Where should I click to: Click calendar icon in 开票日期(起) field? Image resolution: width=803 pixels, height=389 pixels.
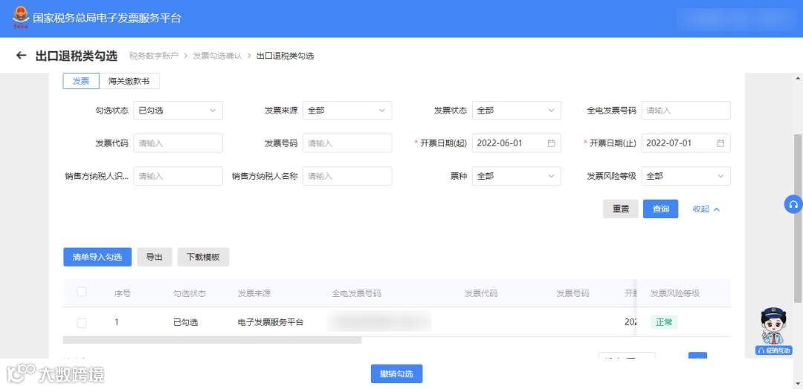pyautogui.click(x=551, y=143)
